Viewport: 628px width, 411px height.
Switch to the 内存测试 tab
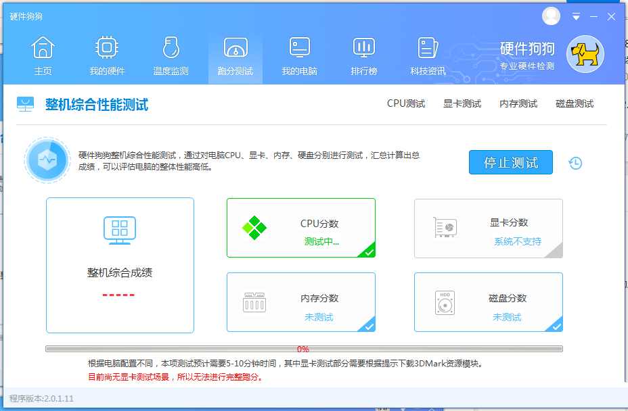coord(518,103)
